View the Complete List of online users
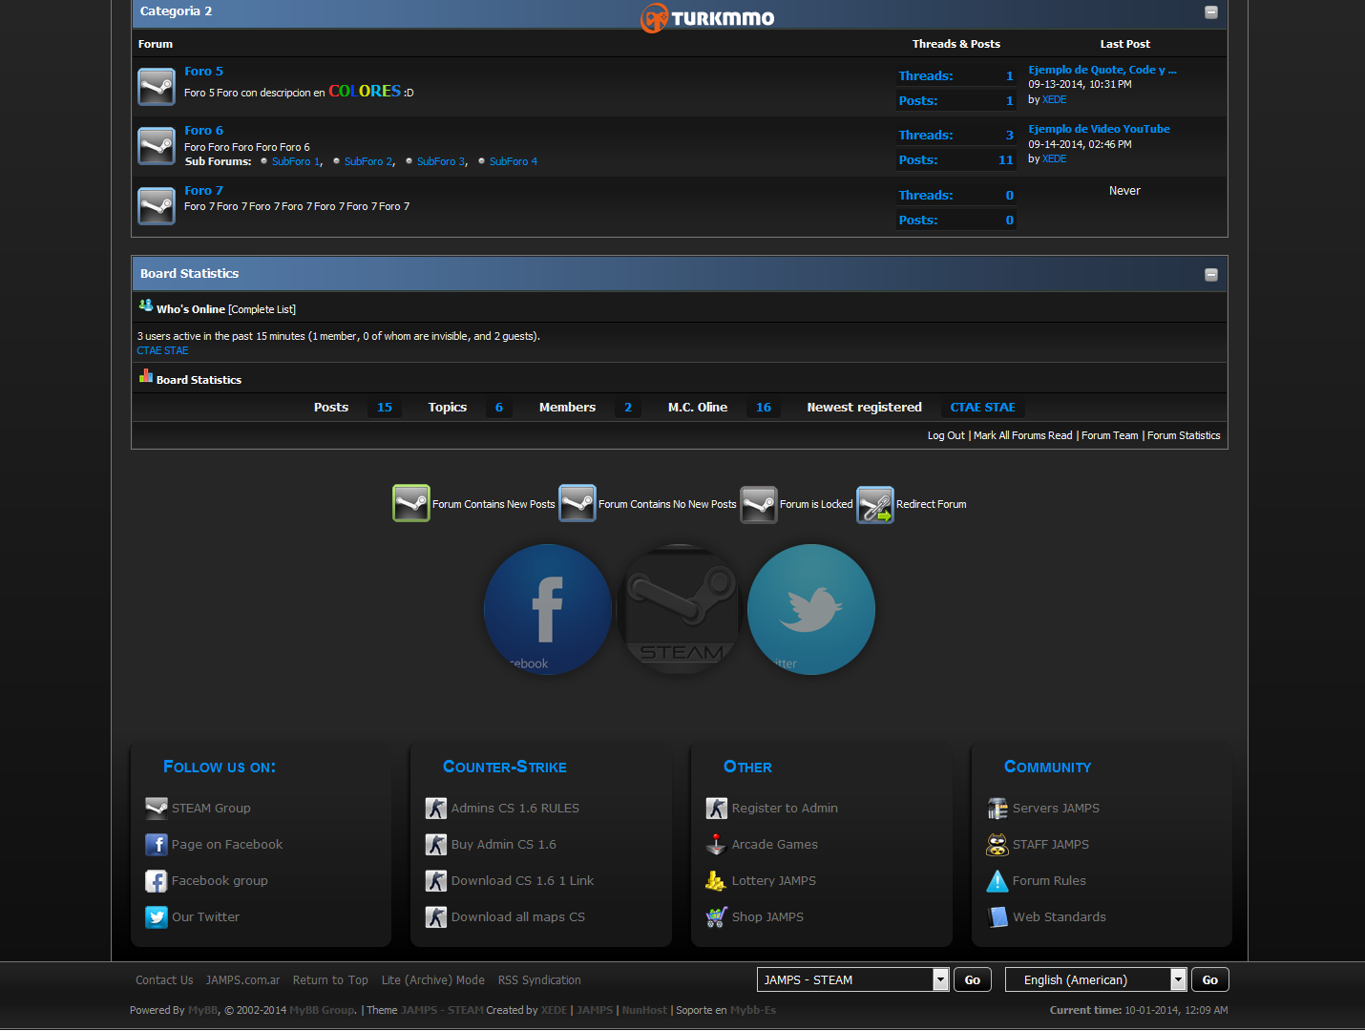This screenshot has height=1031, width=1365. tap(262, 309)
